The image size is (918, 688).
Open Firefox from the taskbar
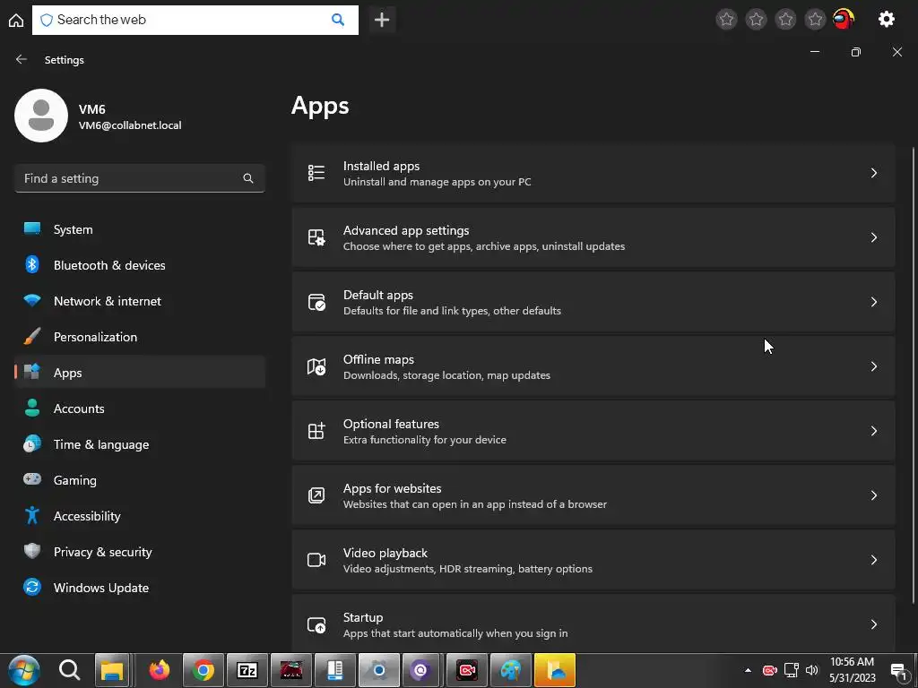tap(160, 670)
